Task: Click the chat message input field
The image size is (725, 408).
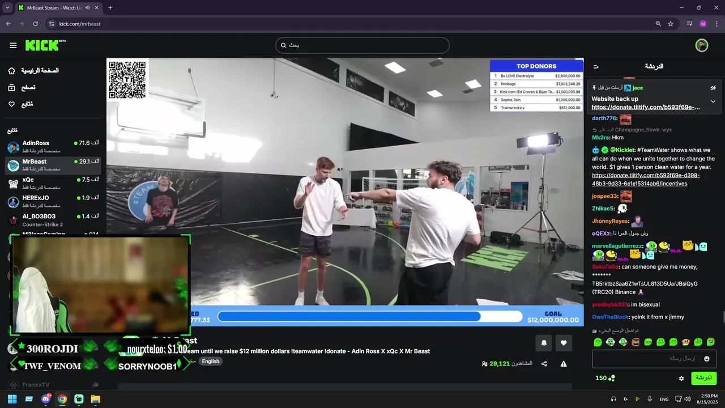Action: coord(654,359)
